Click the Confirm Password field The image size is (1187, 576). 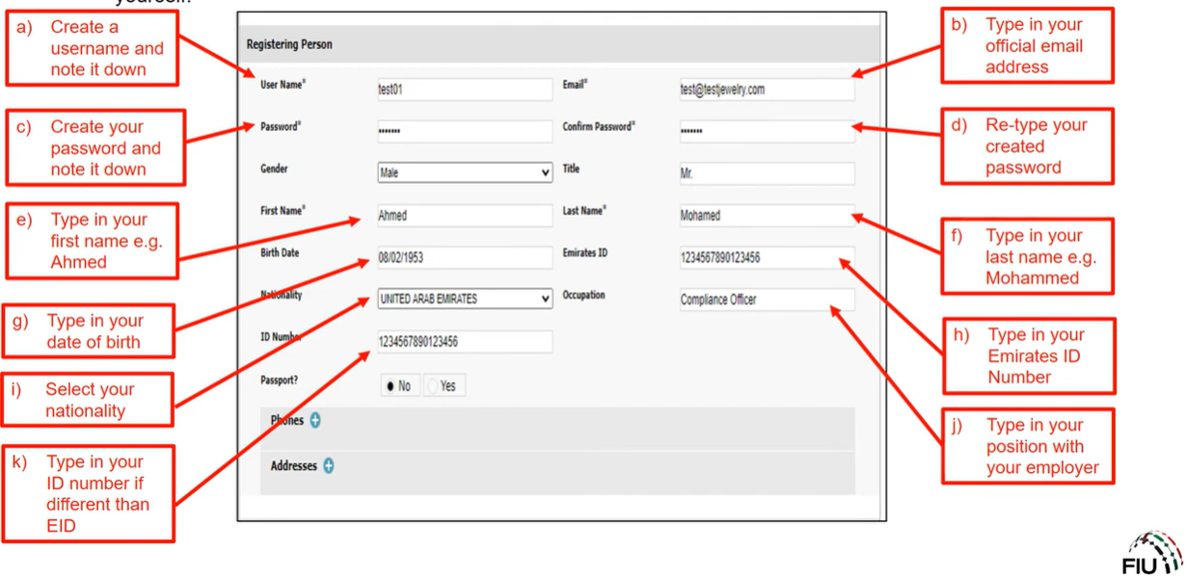click(x=767, y=131)
